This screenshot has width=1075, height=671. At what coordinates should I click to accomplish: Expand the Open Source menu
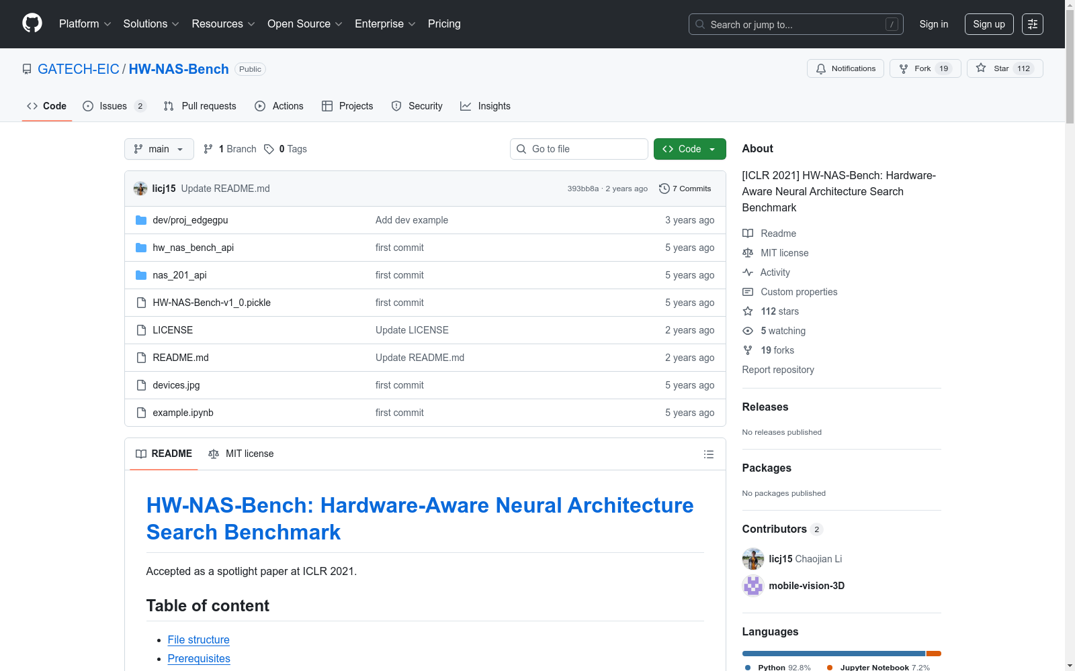point(305,24)
